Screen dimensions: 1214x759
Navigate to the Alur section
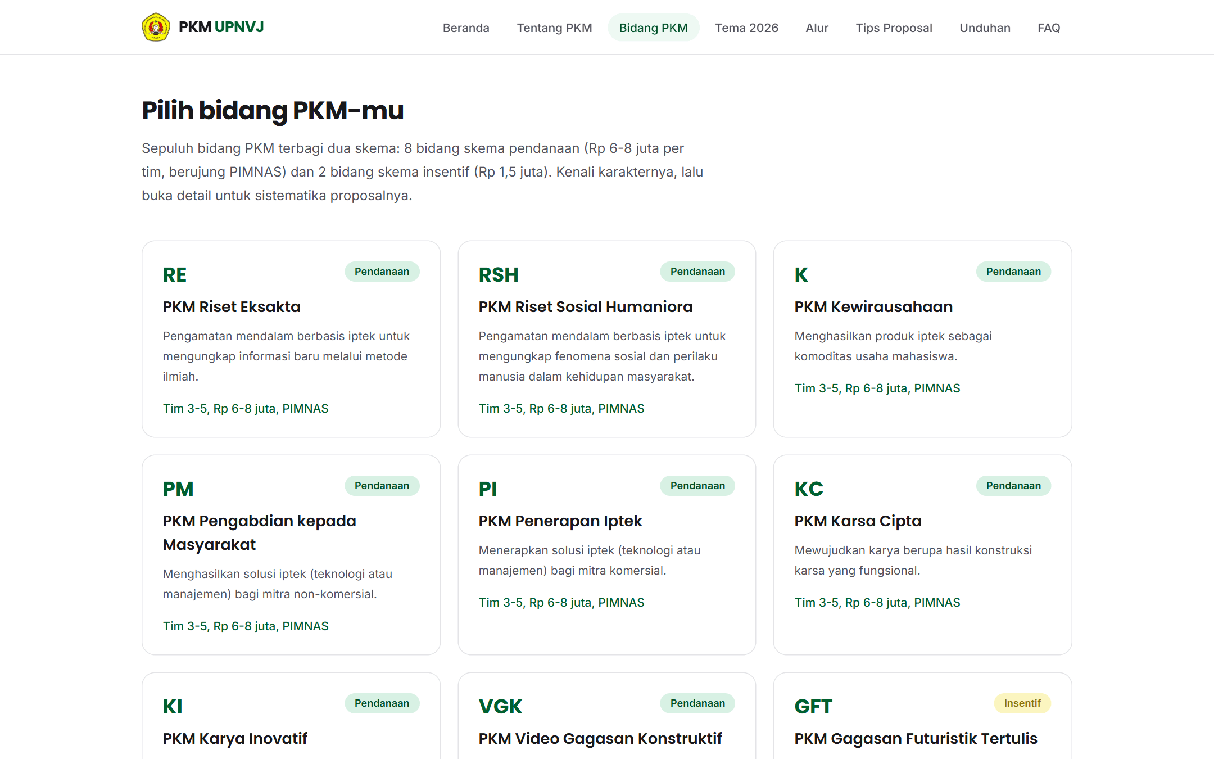coord(817,28)
